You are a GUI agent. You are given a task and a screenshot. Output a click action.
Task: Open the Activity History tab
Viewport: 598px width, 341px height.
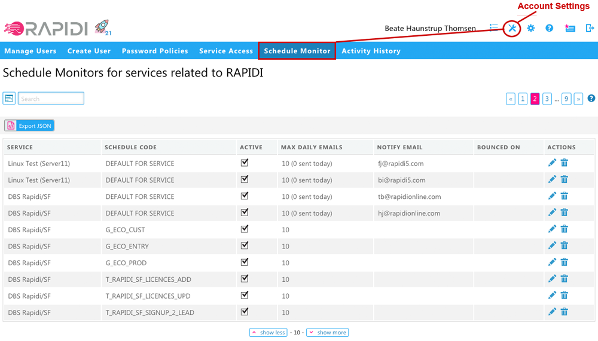point(371,51)
